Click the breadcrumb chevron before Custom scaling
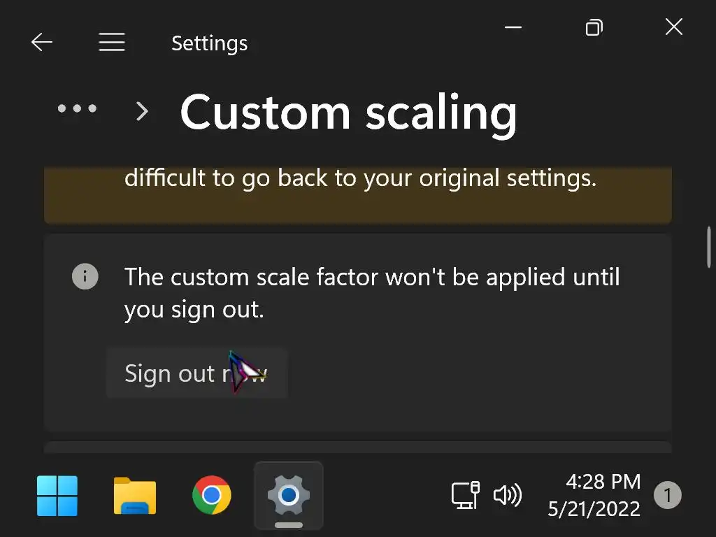The image size is (716, 537). (x=143, y=110)
